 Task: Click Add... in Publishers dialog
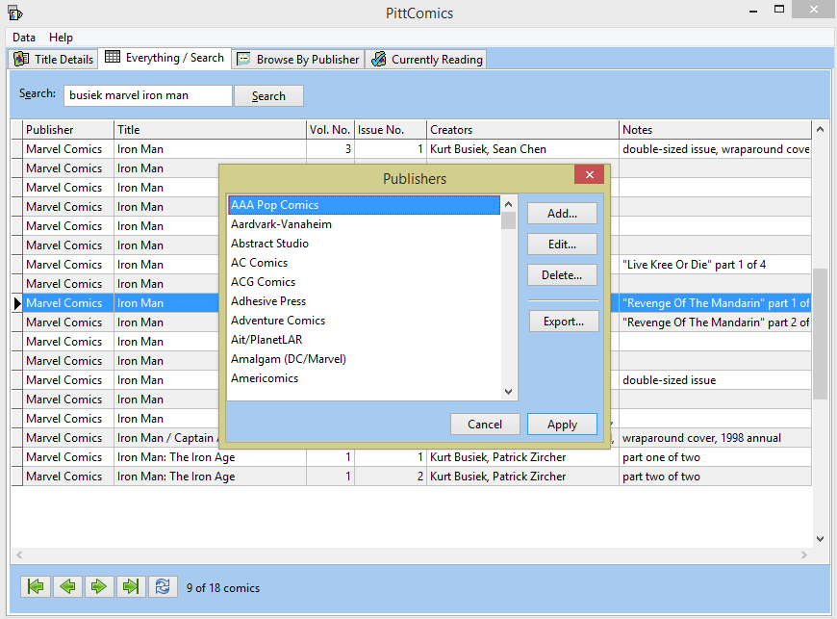pyautogui.click(x=562, y=214)
